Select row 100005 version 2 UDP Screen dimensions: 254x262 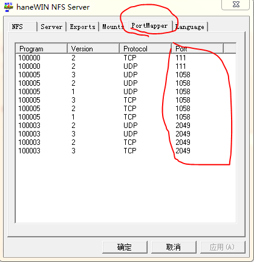(x=125, y=83)
